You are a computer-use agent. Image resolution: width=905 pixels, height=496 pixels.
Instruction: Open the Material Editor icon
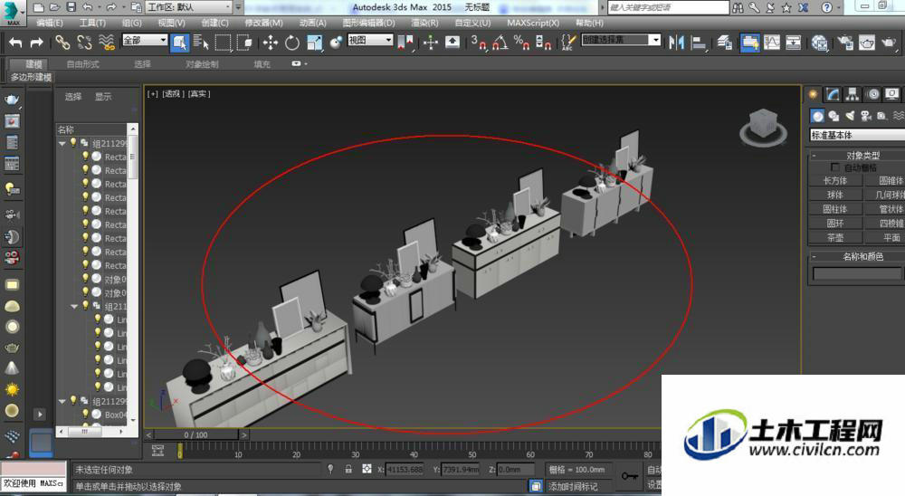coord(820,43)
